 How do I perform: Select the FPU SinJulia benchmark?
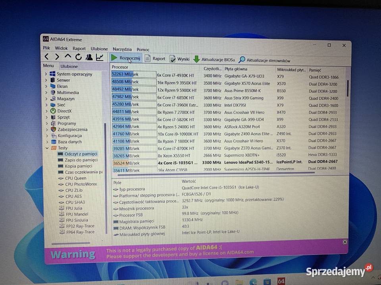click(74, 220)
